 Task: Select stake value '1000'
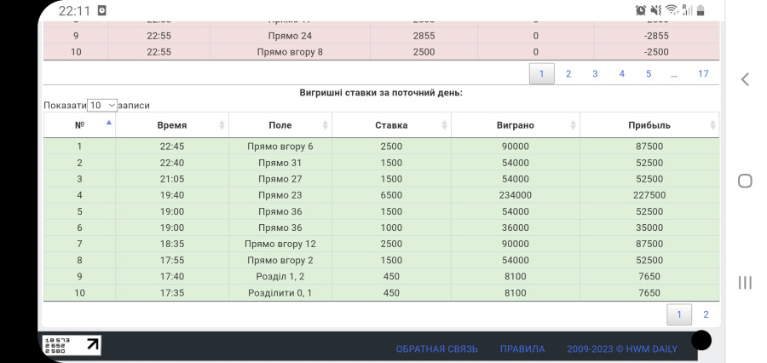click(391, 228)
